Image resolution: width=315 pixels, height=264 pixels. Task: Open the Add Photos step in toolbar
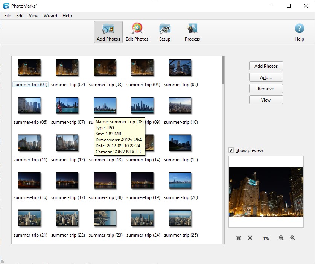[x=108, y=32]
